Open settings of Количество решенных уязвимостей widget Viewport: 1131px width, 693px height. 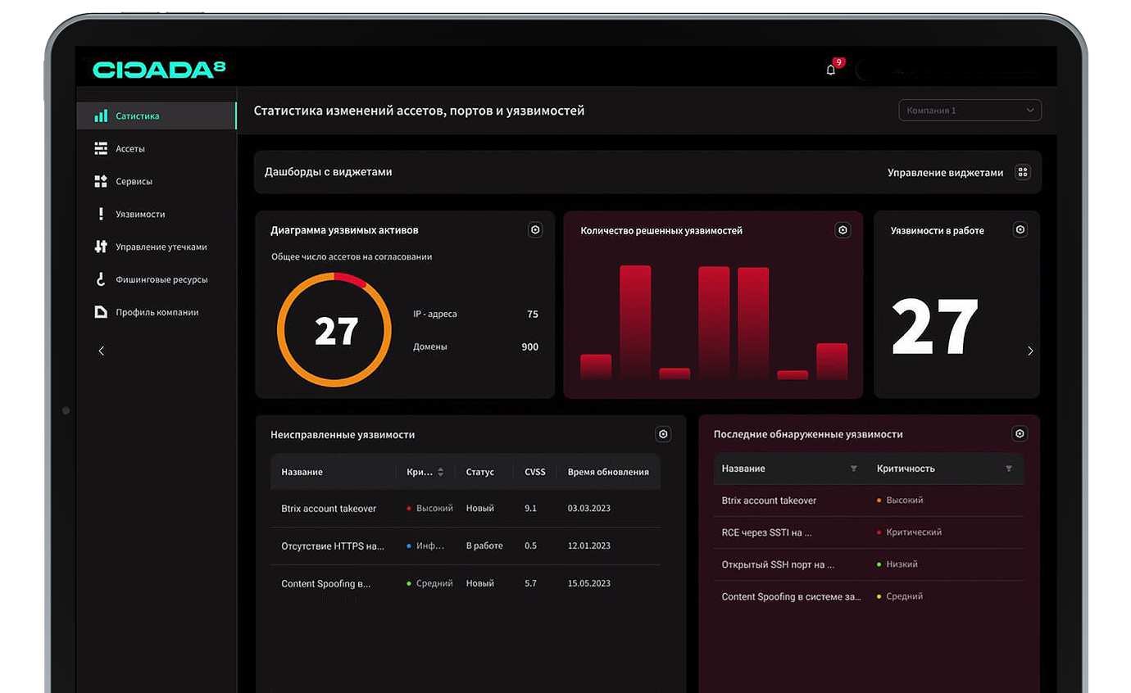coord(843,230)
